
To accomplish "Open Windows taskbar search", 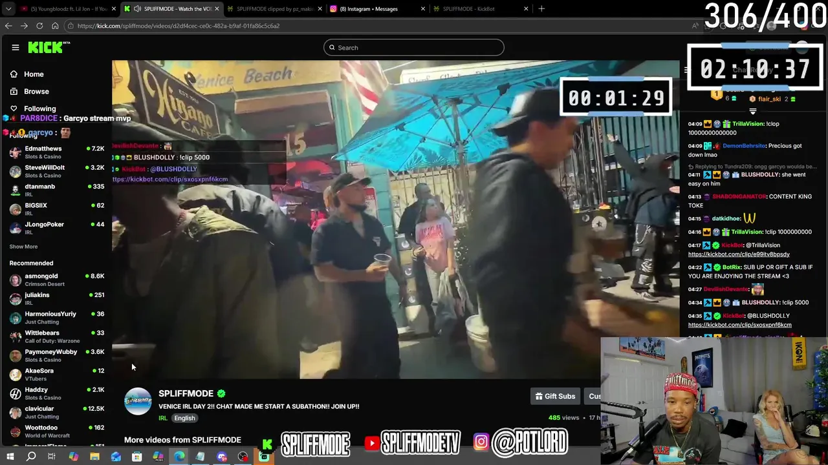I will point(31,457).
